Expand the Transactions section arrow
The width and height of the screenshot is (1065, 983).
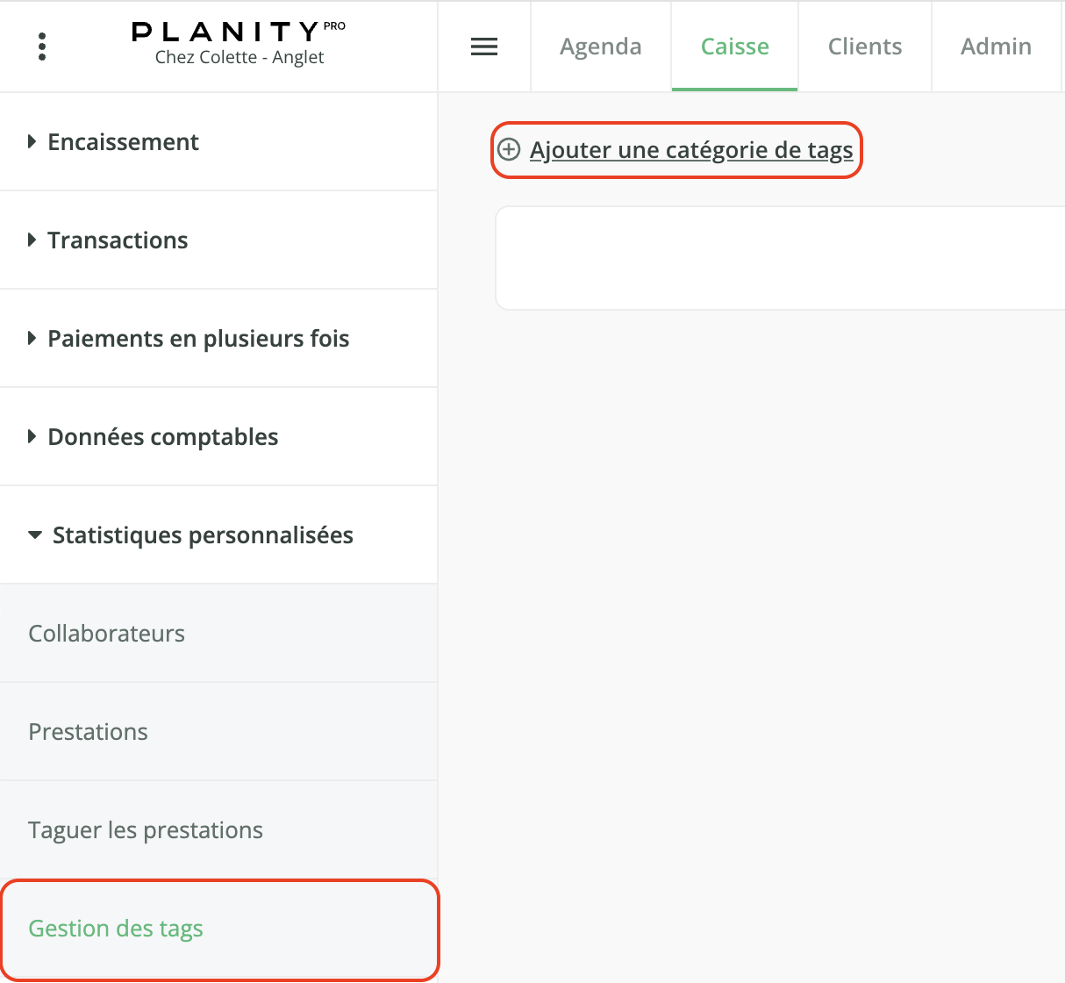coord(32,240)
